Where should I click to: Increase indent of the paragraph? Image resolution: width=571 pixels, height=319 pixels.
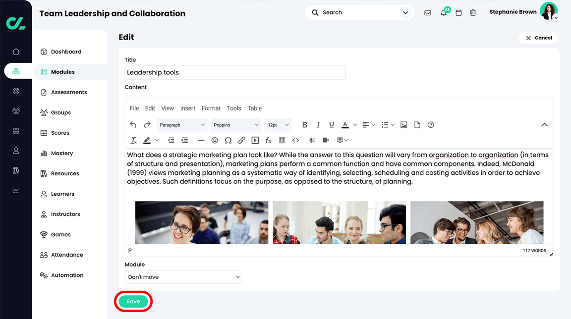click(x=184, y=140)
